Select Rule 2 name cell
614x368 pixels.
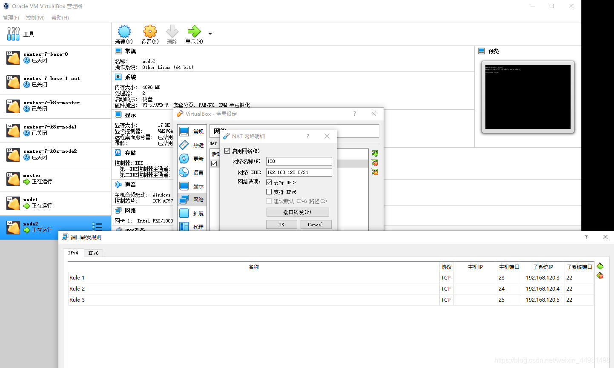click(x=254, y=289)
